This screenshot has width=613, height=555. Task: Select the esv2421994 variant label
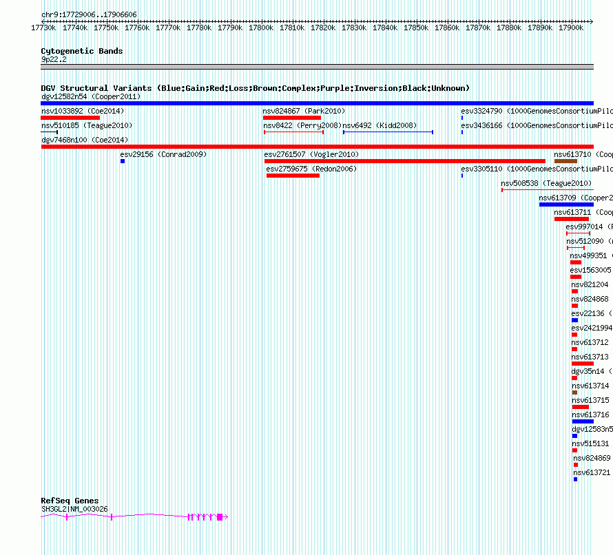pyautogui.click(x=592, y=328)
